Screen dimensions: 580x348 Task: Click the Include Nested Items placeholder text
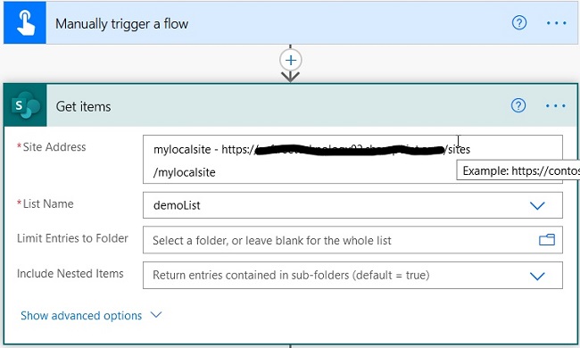[x=291, y=275]
